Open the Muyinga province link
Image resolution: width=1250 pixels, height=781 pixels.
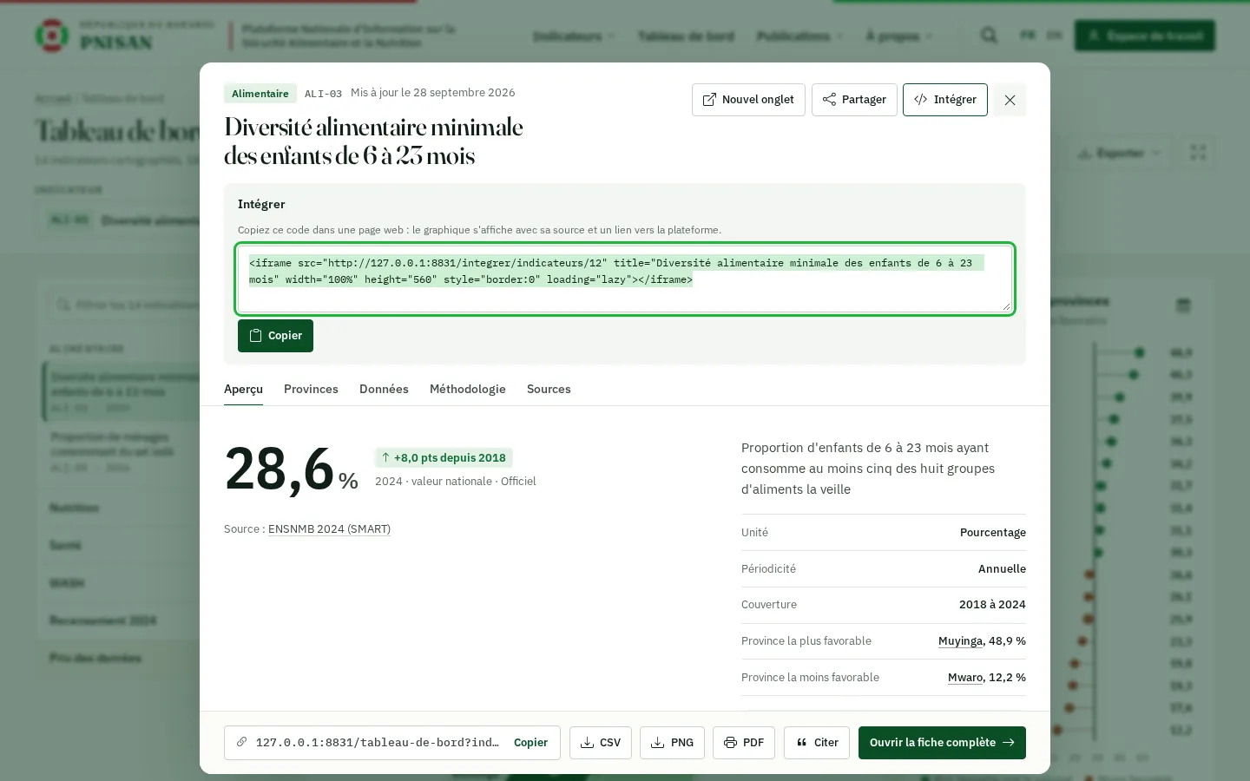(x=960, y=641)
